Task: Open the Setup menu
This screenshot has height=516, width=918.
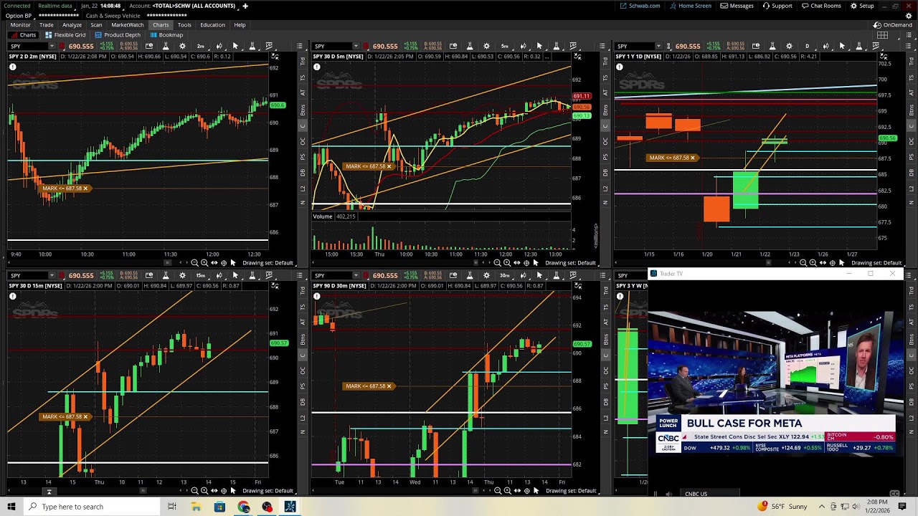Action: click(862, 6)
